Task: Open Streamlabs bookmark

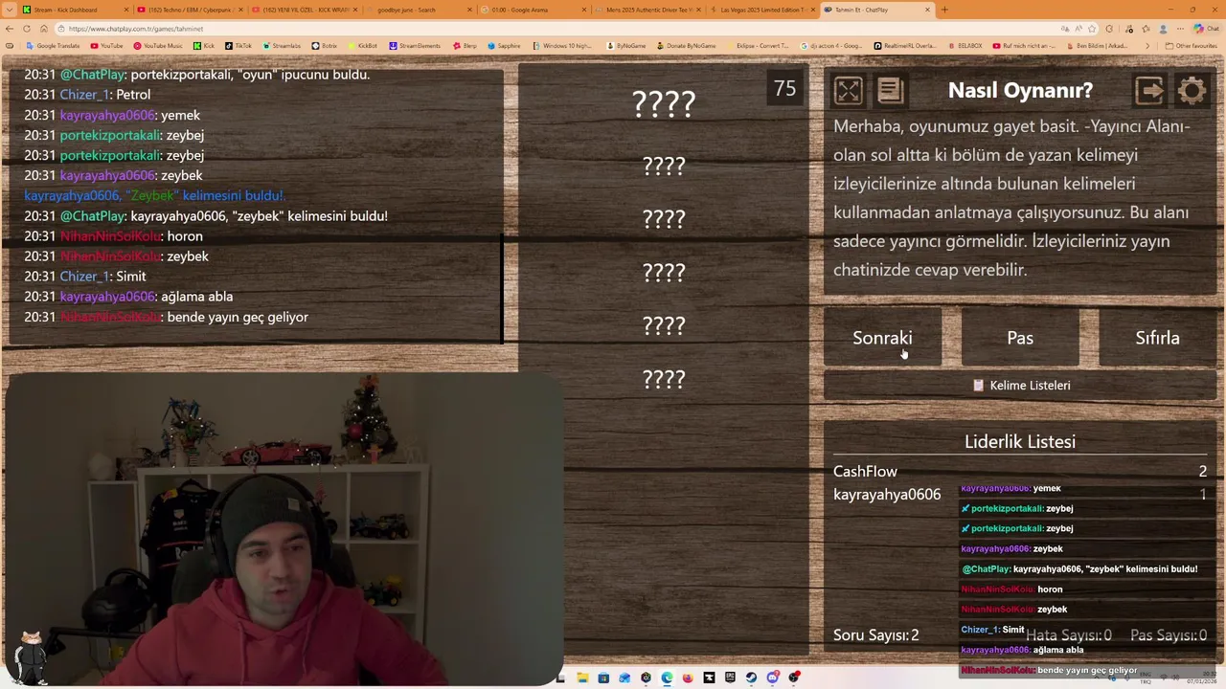Action: pos(281,46)
